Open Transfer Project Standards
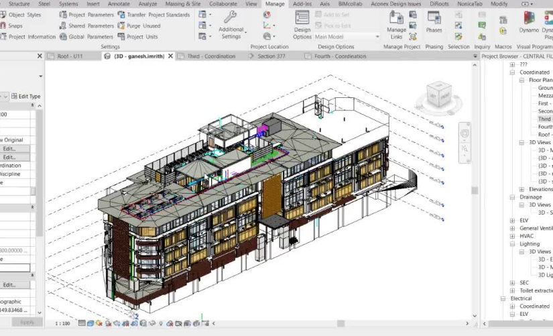 [x=153, y=15]
